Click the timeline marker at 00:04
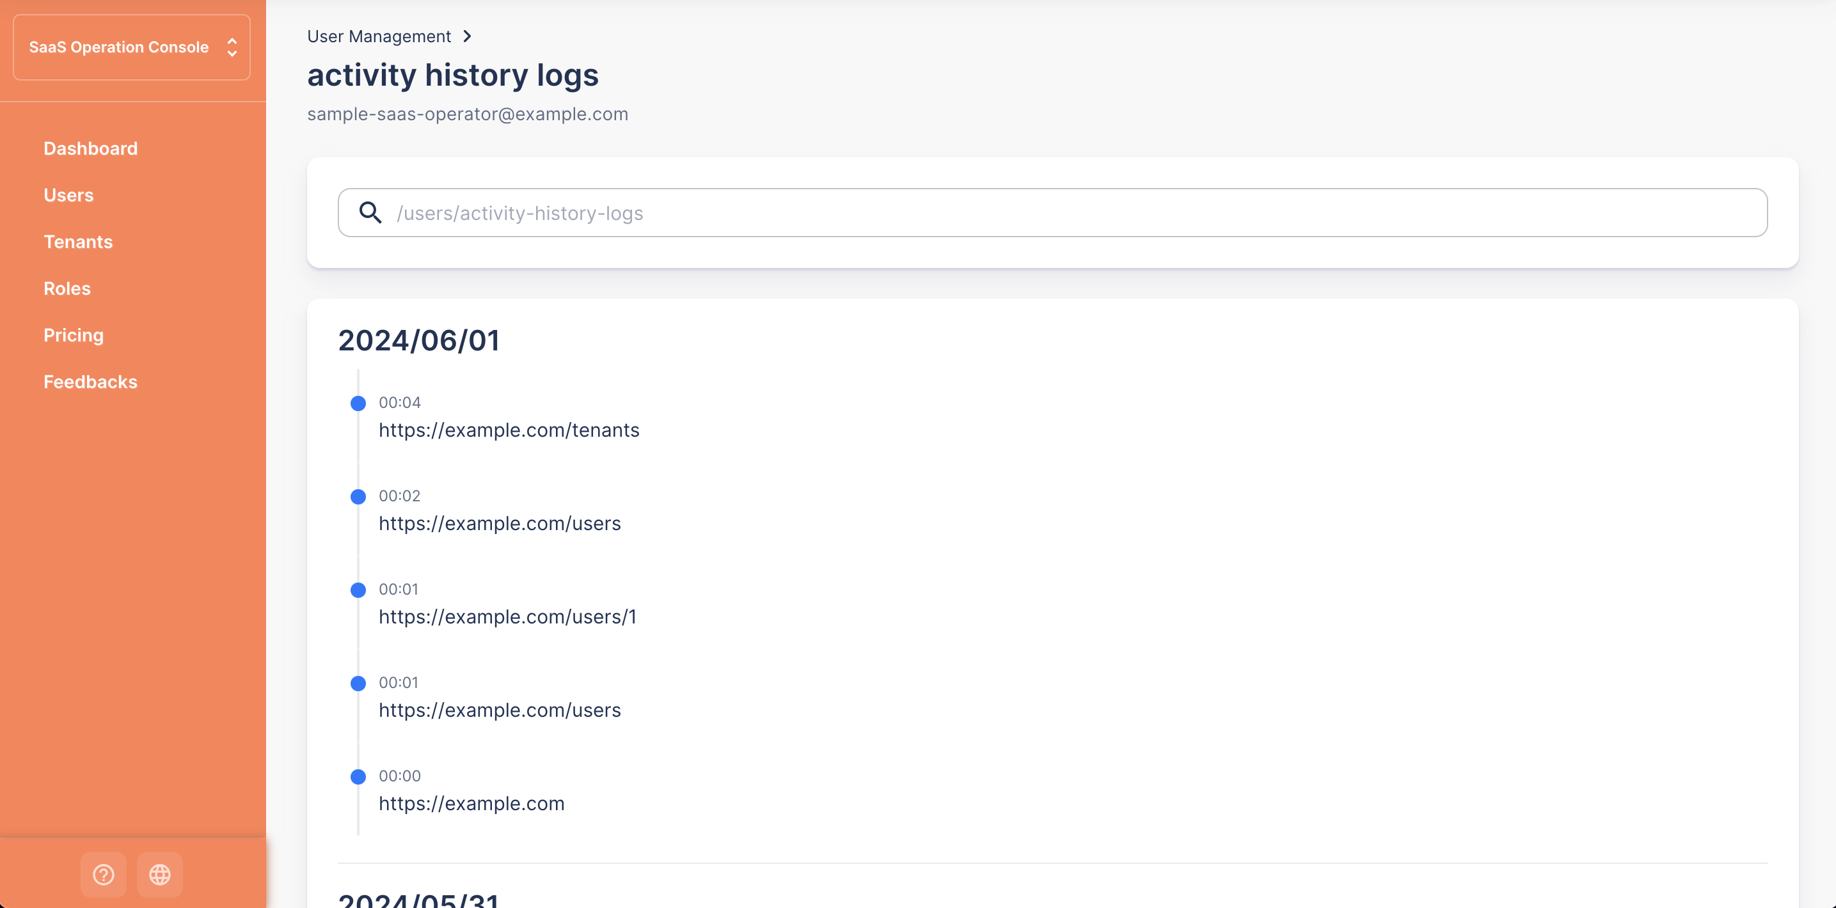Screen dimensions: 1836x908 coord(358,402)
